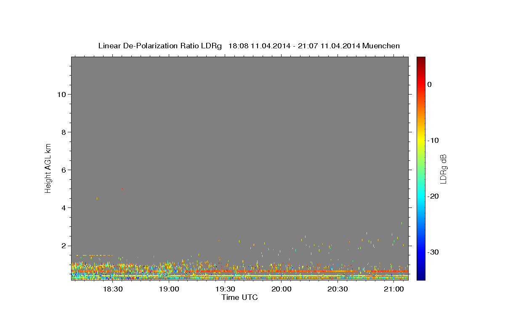
Task: Click the Time UTC axis title
Action: click(x=239, y=297)
